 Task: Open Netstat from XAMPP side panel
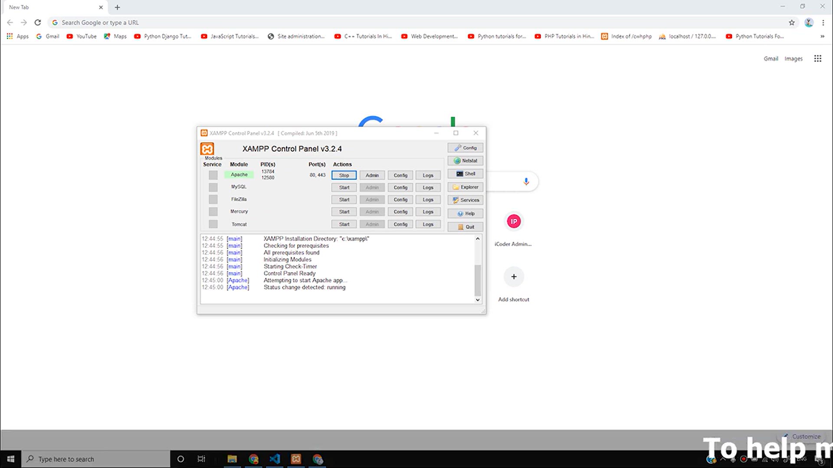click(x=465, y=161)
